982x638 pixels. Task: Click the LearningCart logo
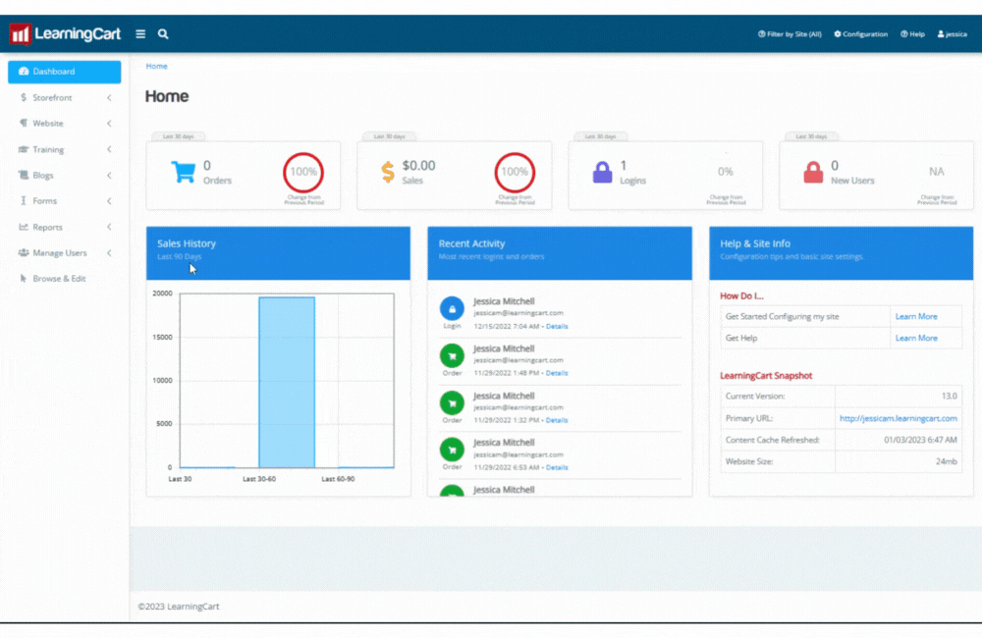pyautogui.click(x=65, y=33)
